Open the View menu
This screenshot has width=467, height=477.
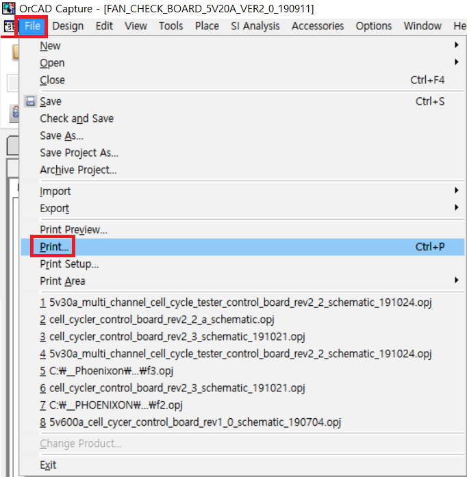tap(136, 26)
